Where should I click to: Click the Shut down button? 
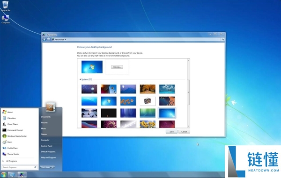coord(45,167)
